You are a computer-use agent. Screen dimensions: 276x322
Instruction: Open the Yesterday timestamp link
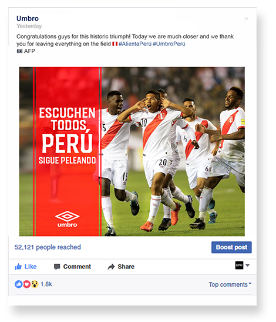click(29, 26)
